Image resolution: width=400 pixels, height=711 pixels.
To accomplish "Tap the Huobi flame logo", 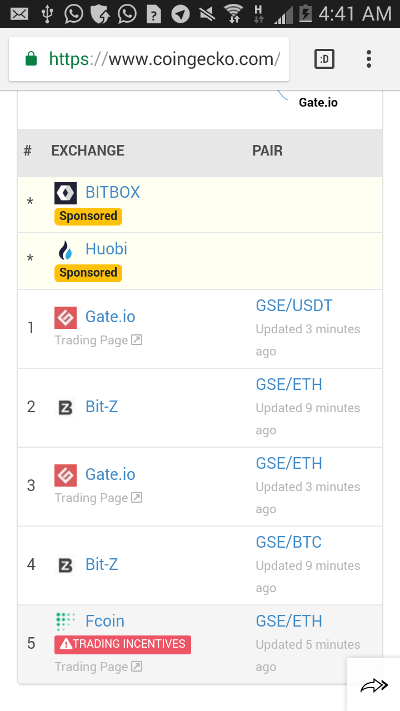I will point(66,250).
